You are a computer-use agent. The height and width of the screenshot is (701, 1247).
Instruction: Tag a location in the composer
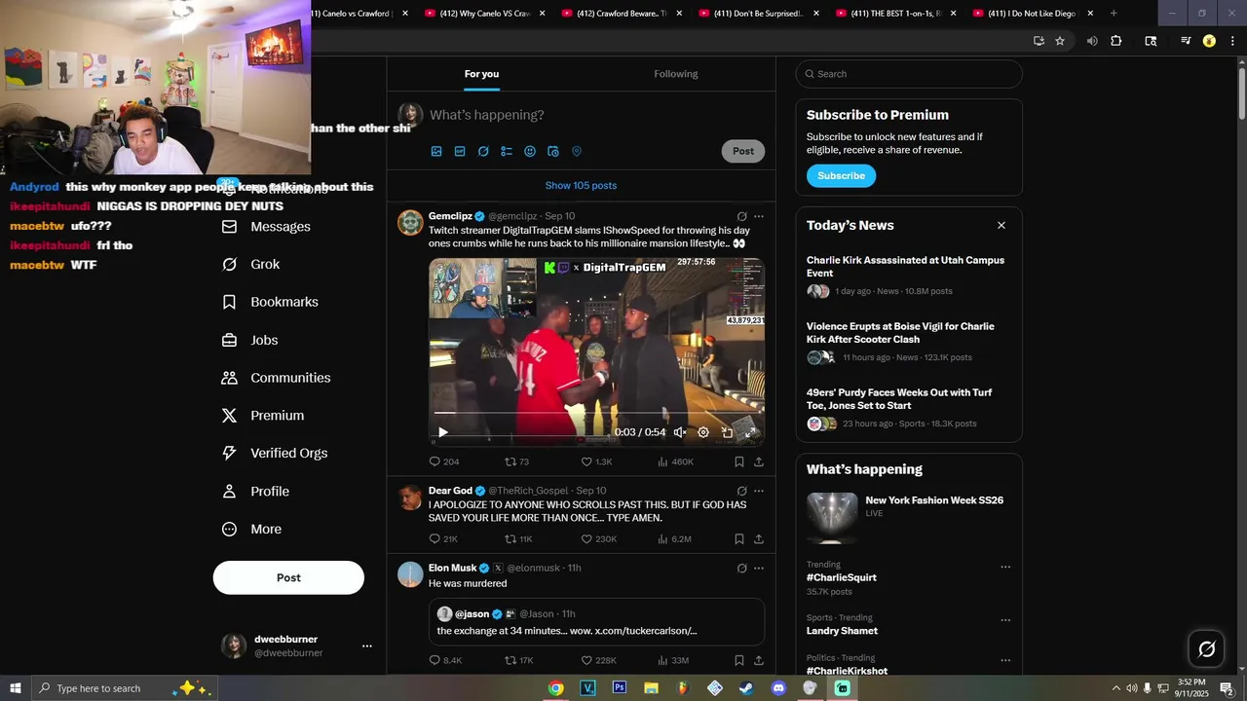click(577, 151)
